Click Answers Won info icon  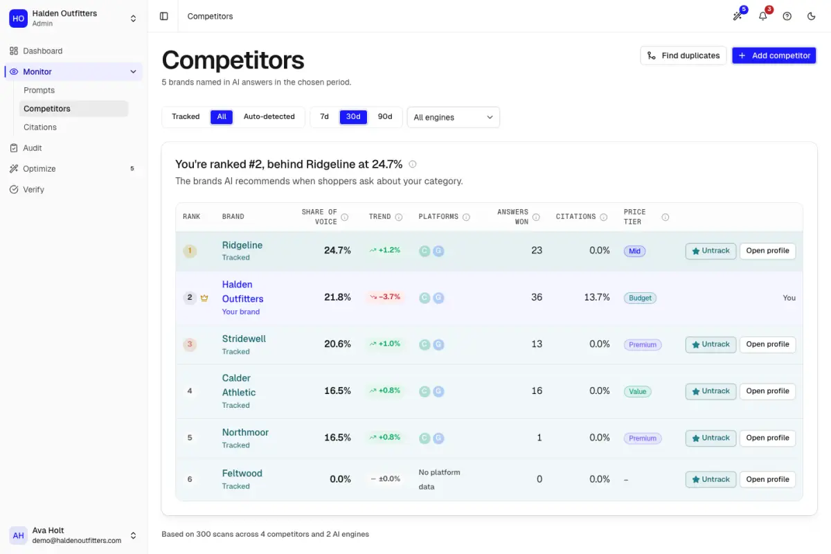(x=536, y=217)
